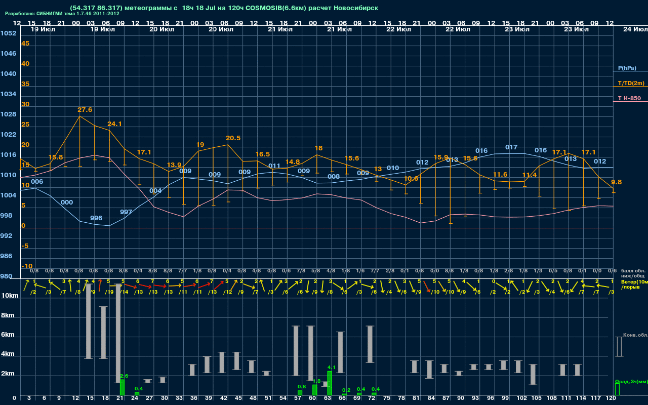Click the 5/8 cloud cover value

point(316,271)
